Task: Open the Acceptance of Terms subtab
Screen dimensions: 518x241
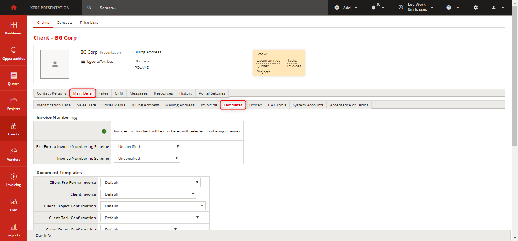Action: pyautogui.click(x=349, y=105)
